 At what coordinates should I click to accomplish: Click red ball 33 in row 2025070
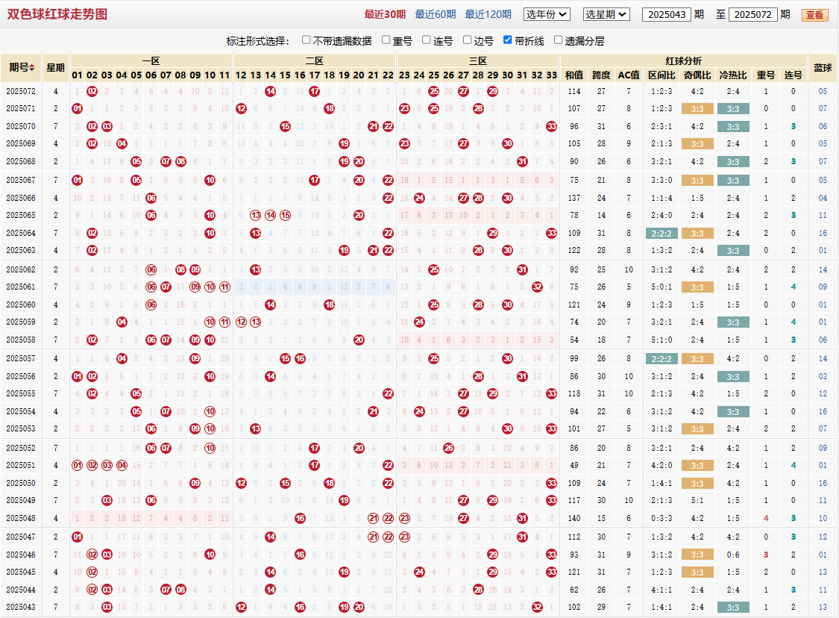click(x=552, y=126)
